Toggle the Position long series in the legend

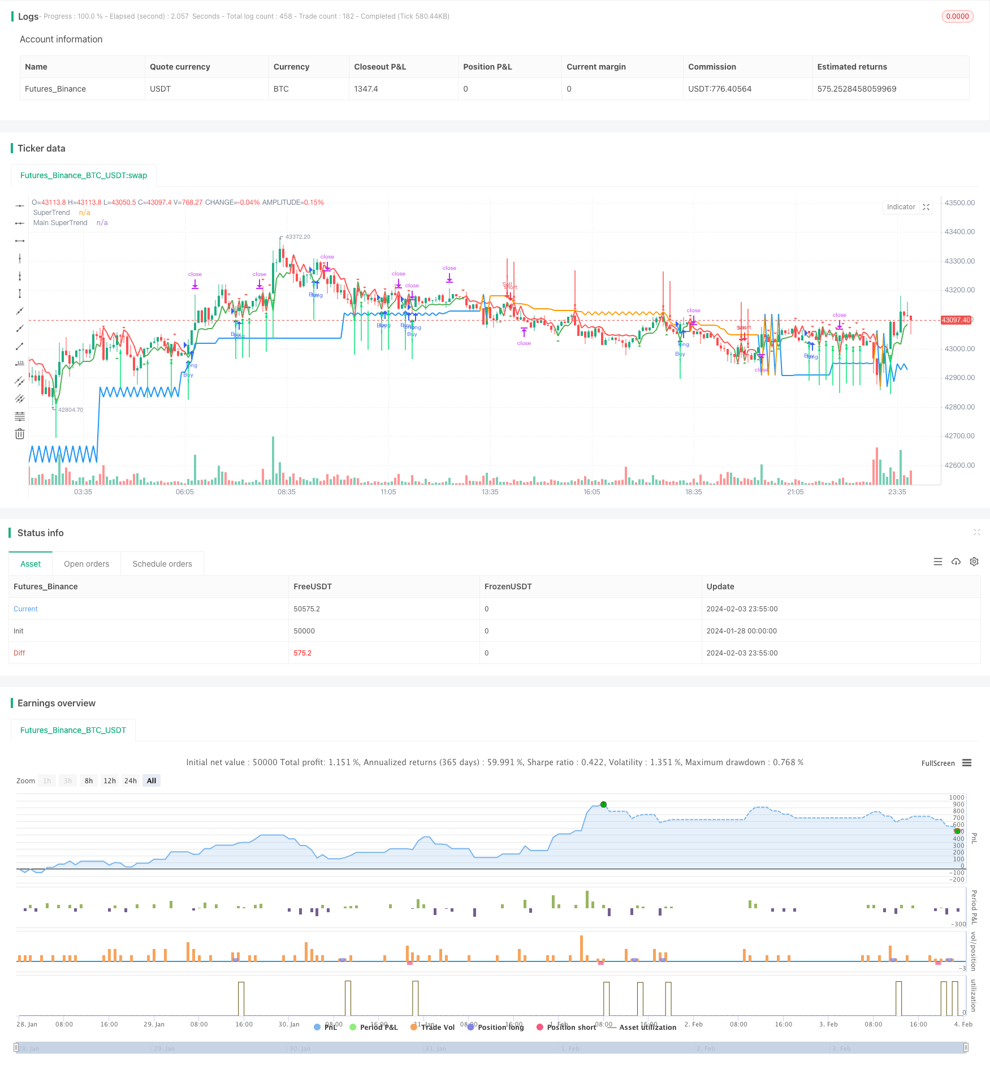495,1027
